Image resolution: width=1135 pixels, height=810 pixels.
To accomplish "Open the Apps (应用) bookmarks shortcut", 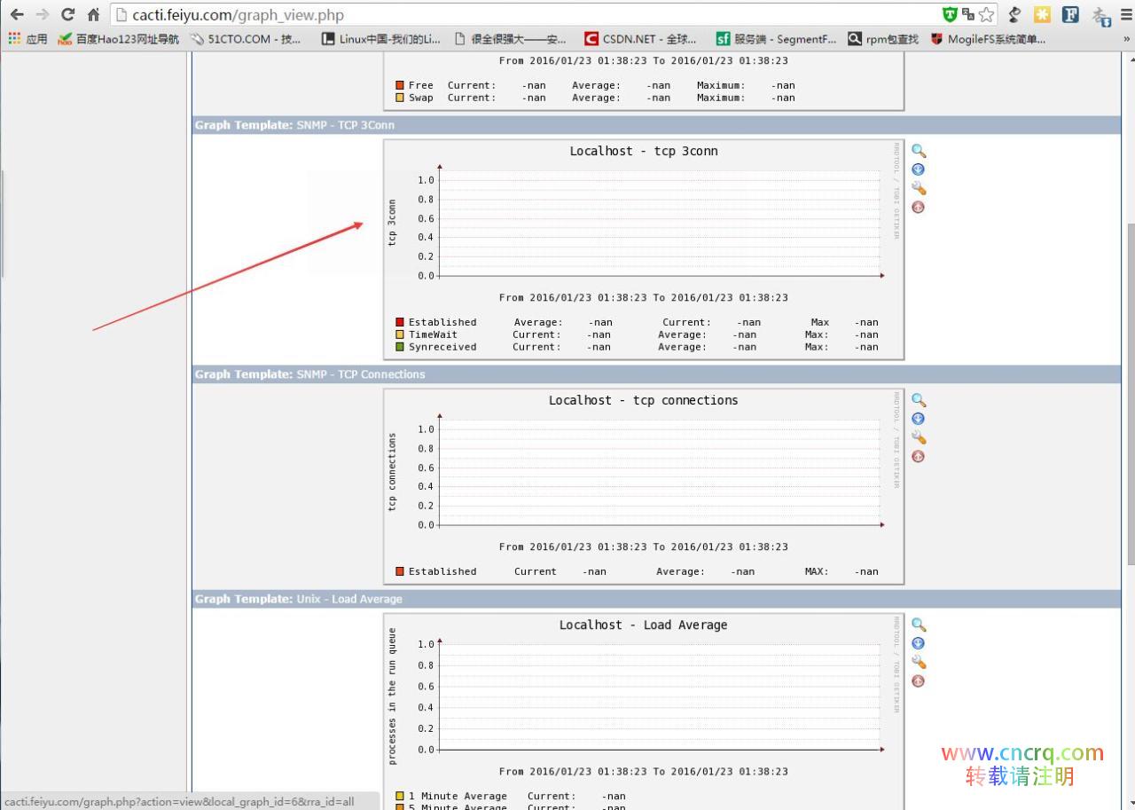I will (27, 39).
